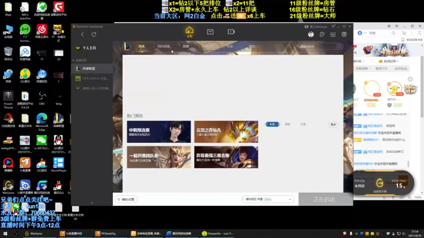Open the WeGame video icon

(x=231, y=32)
